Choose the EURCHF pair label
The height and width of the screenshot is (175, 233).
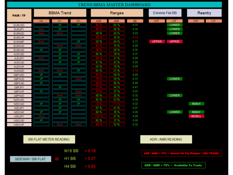pyautogui.click(x=19, y=38)
